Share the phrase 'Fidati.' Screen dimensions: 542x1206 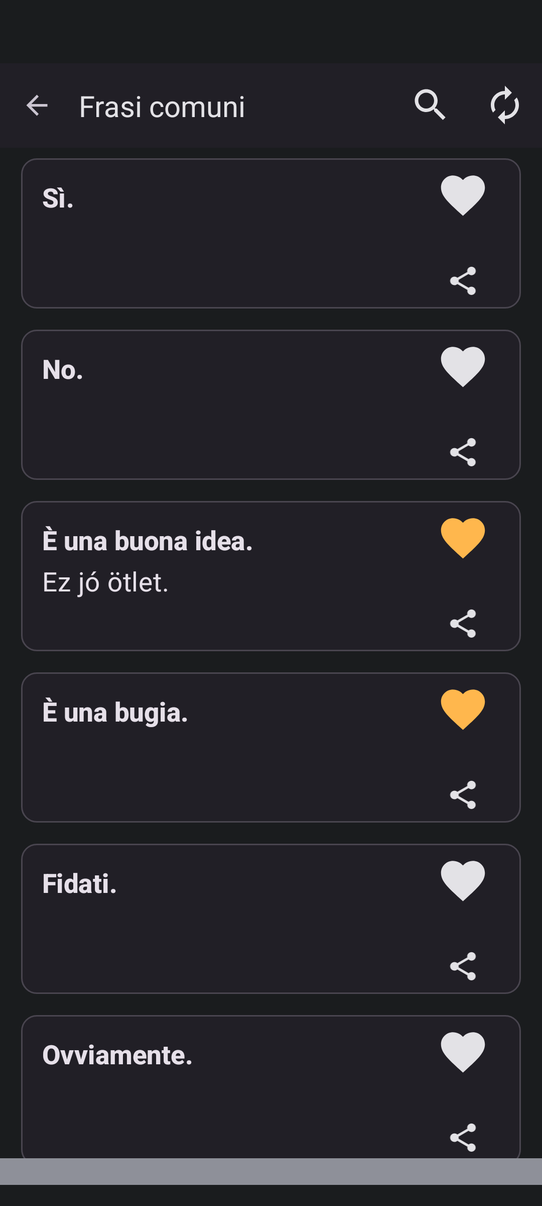click(x=463, y=966)
